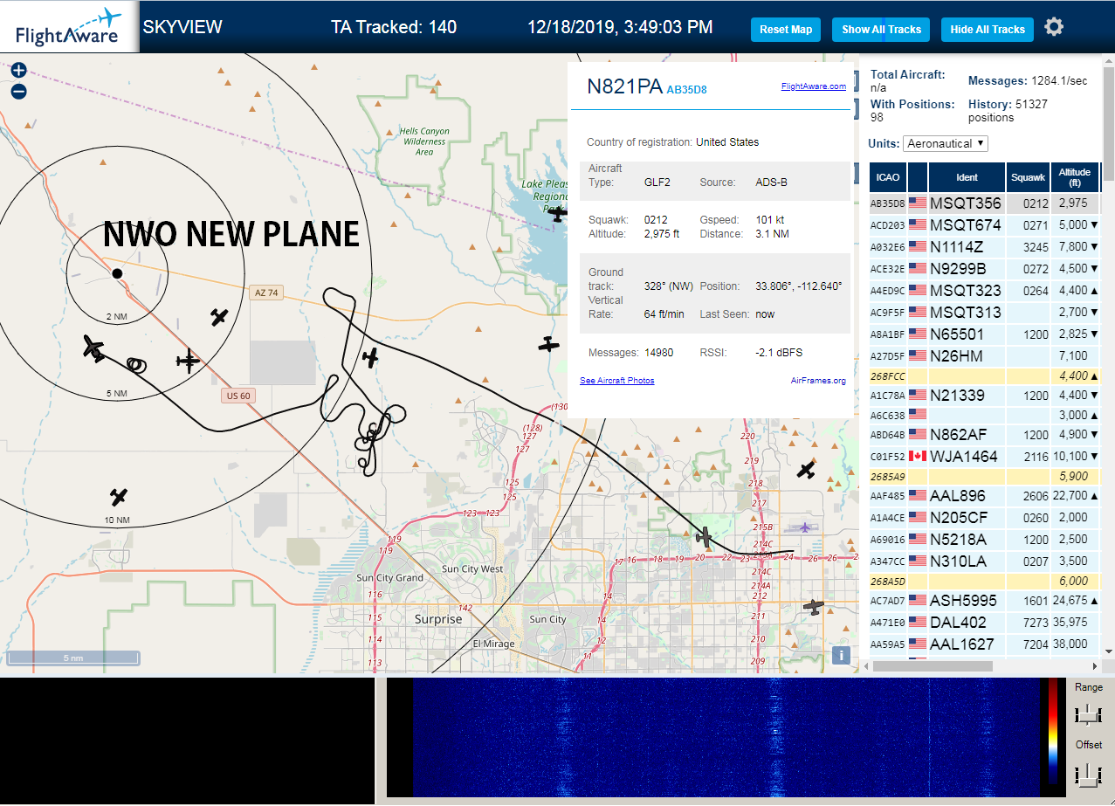Zoom out the map with minus button

pyautogui.click(x=18, y=91)
